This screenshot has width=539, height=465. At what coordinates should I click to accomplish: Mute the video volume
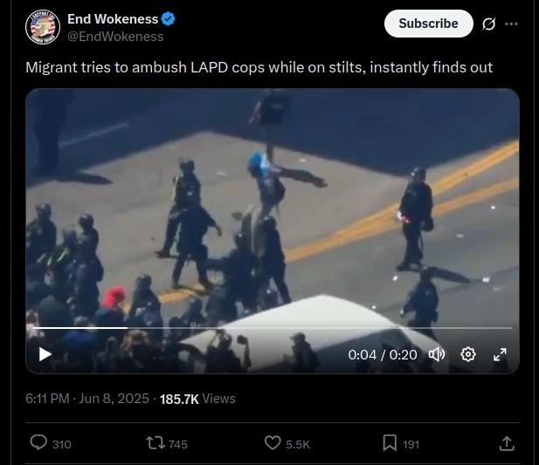coord(437,354)
